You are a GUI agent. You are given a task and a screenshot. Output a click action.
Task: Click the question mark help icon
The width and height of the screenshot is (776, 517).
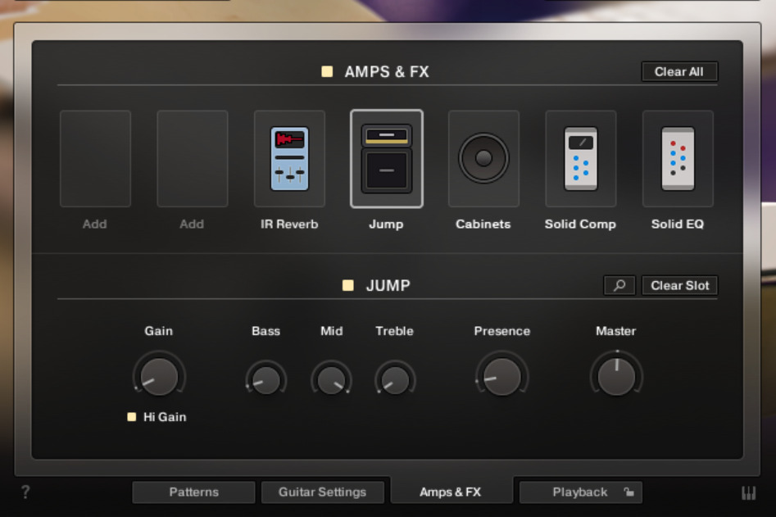click(25, 492)
